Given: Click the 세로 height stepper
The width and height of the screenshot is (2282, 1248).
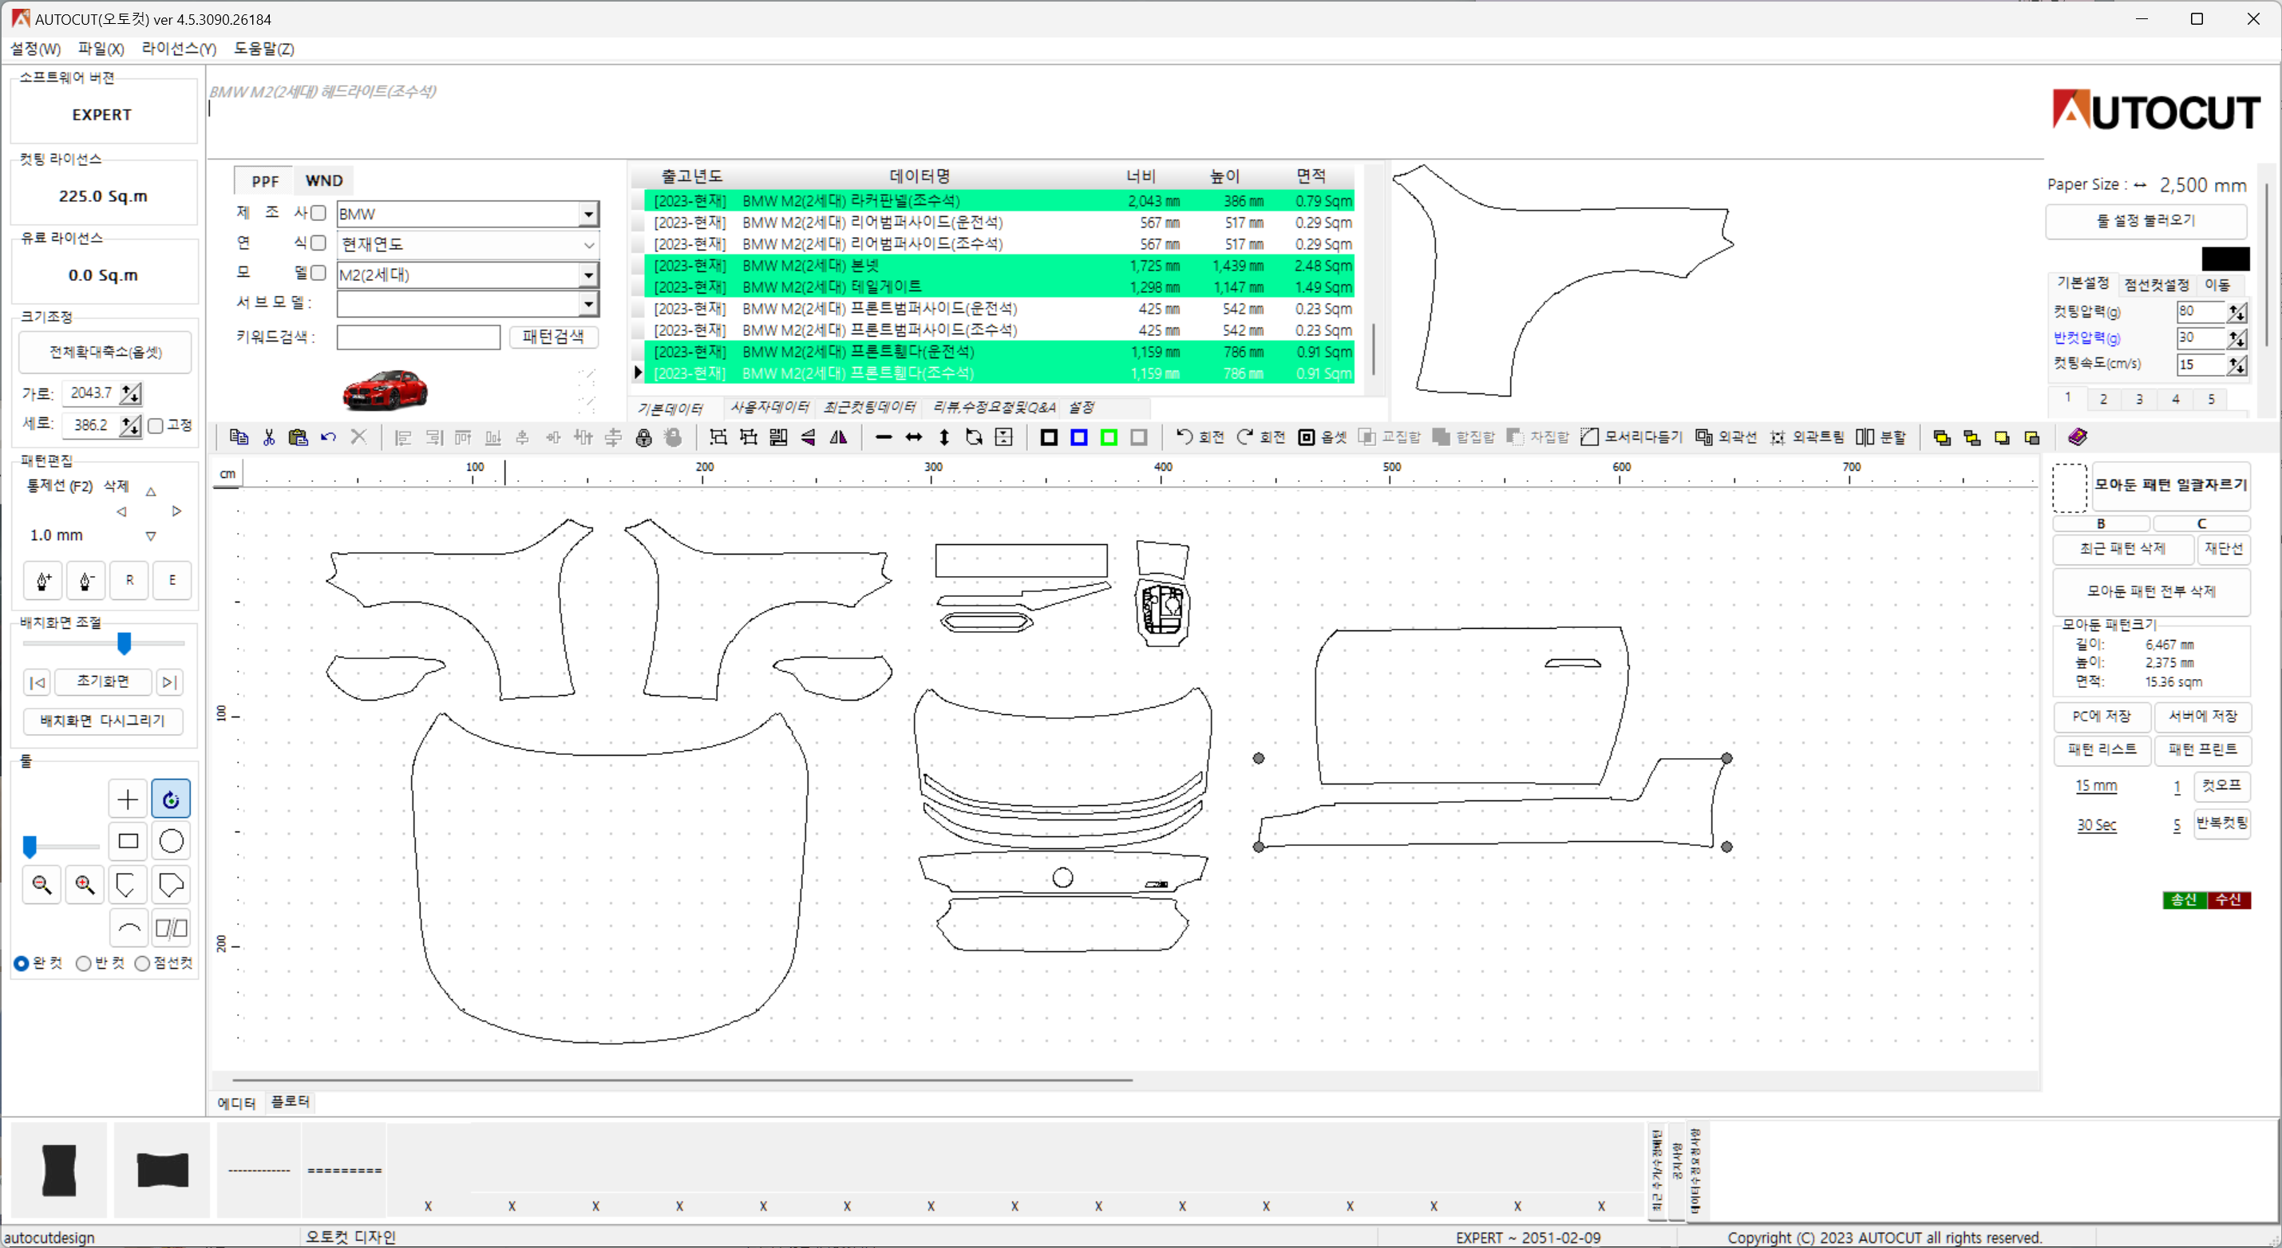Looking at the screenshot, I should [x=131, y=426].
